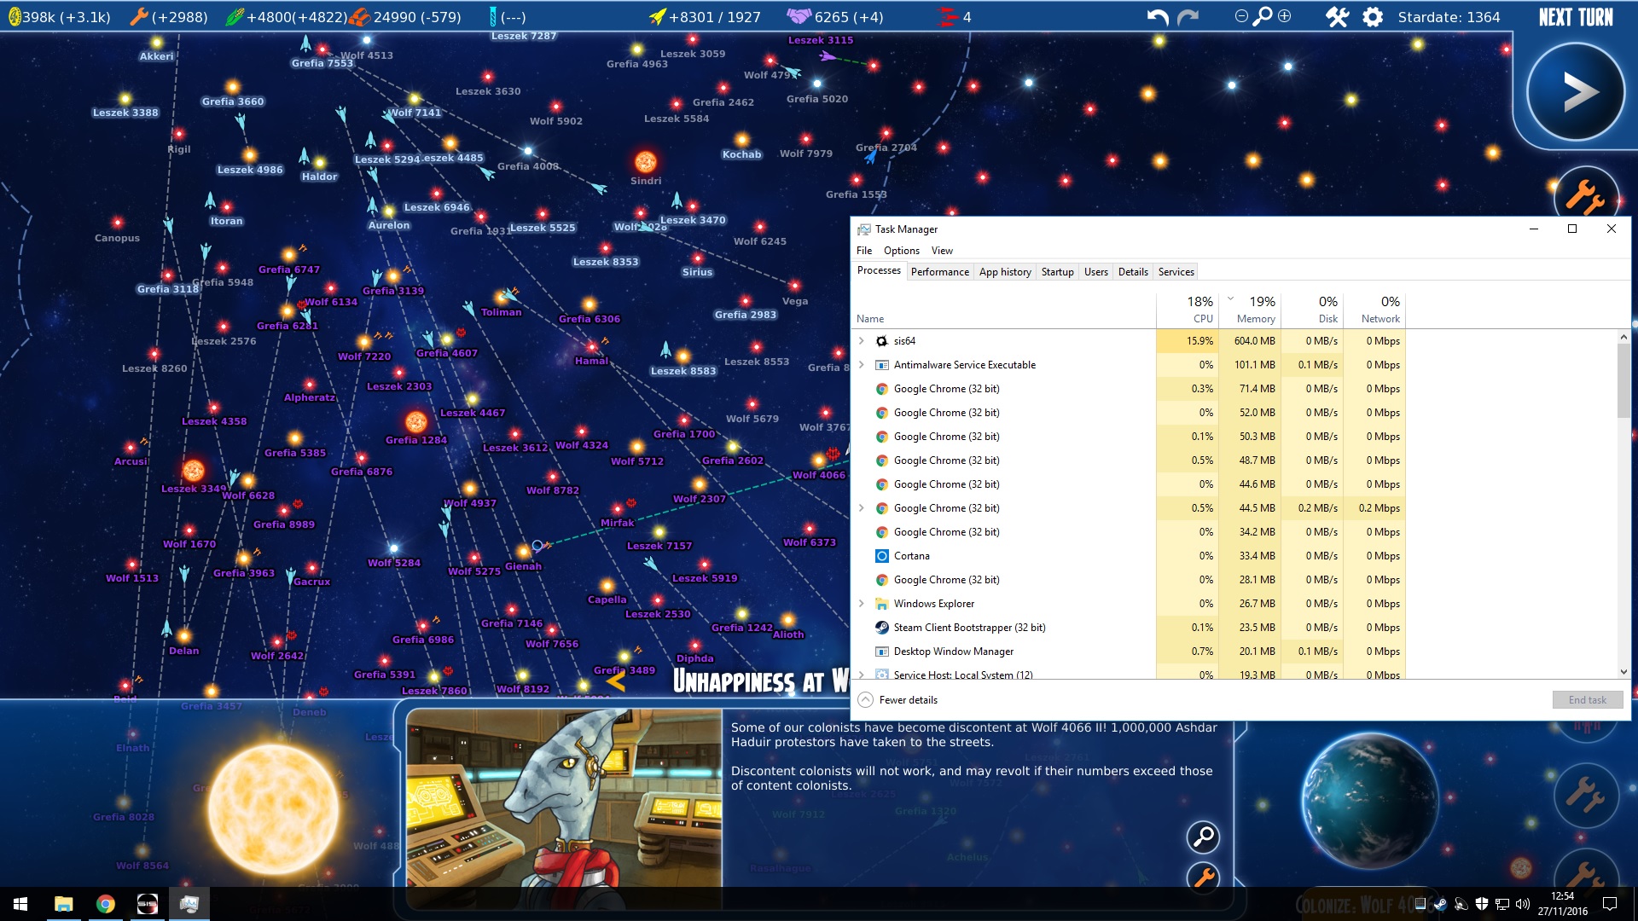The width and height of the screenshot is (1638, 921).
Task: Expand the Windows Explorer process row
Action: point(862,604)
